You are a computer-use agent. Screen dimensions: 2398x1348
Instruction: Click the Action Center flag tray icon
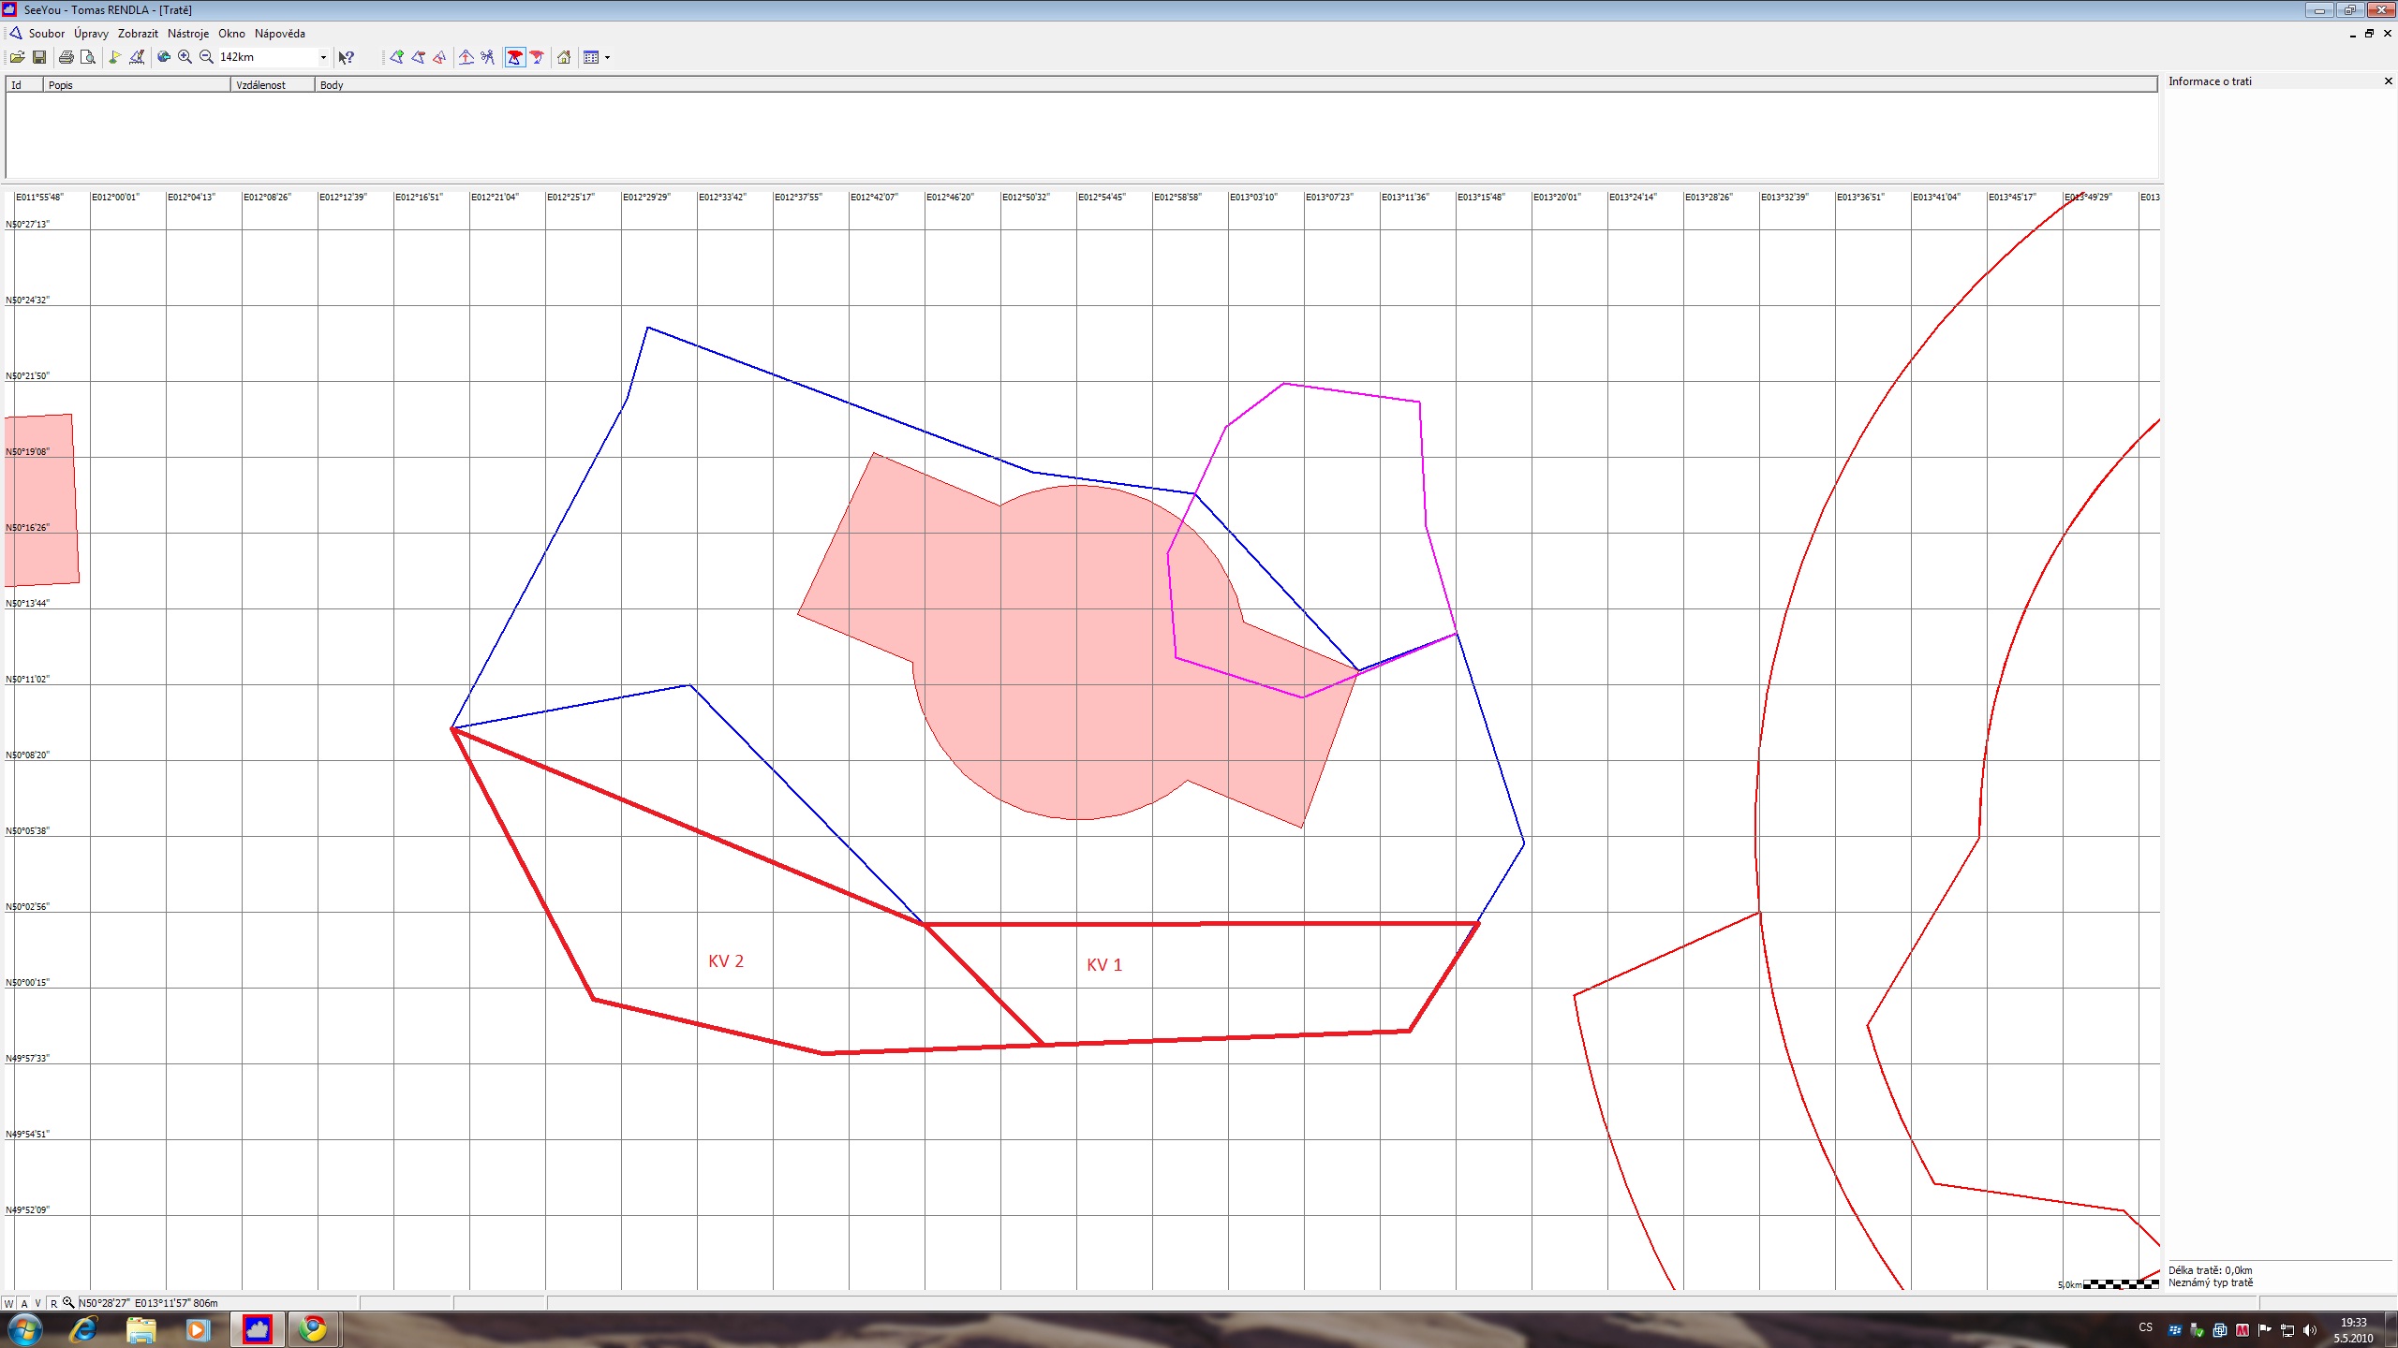[x=2265, y=1330]
